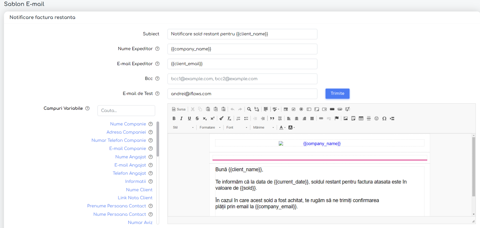Open the special character (Omega) picker
The width and height of the screenshot is (480, 228).
(384, 118)
